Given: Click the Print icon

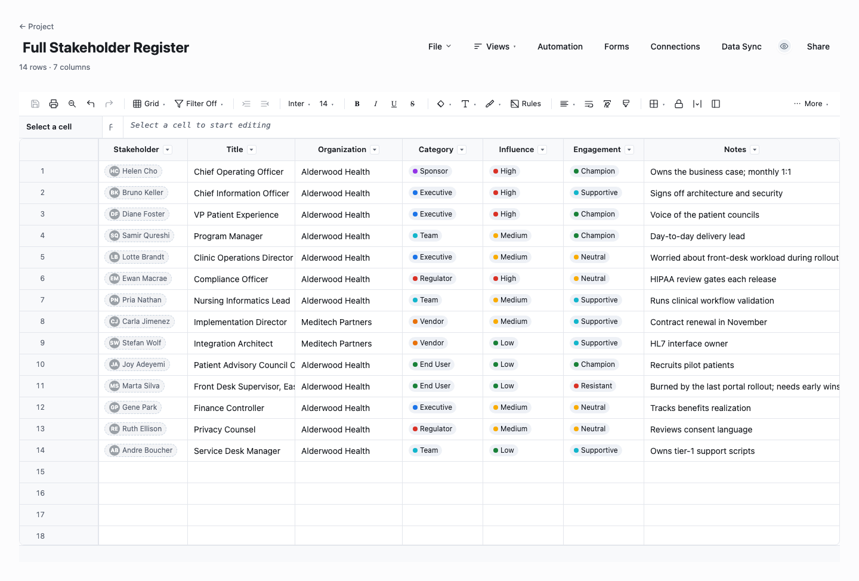Looking at the screenshot, I should point(54,104).
